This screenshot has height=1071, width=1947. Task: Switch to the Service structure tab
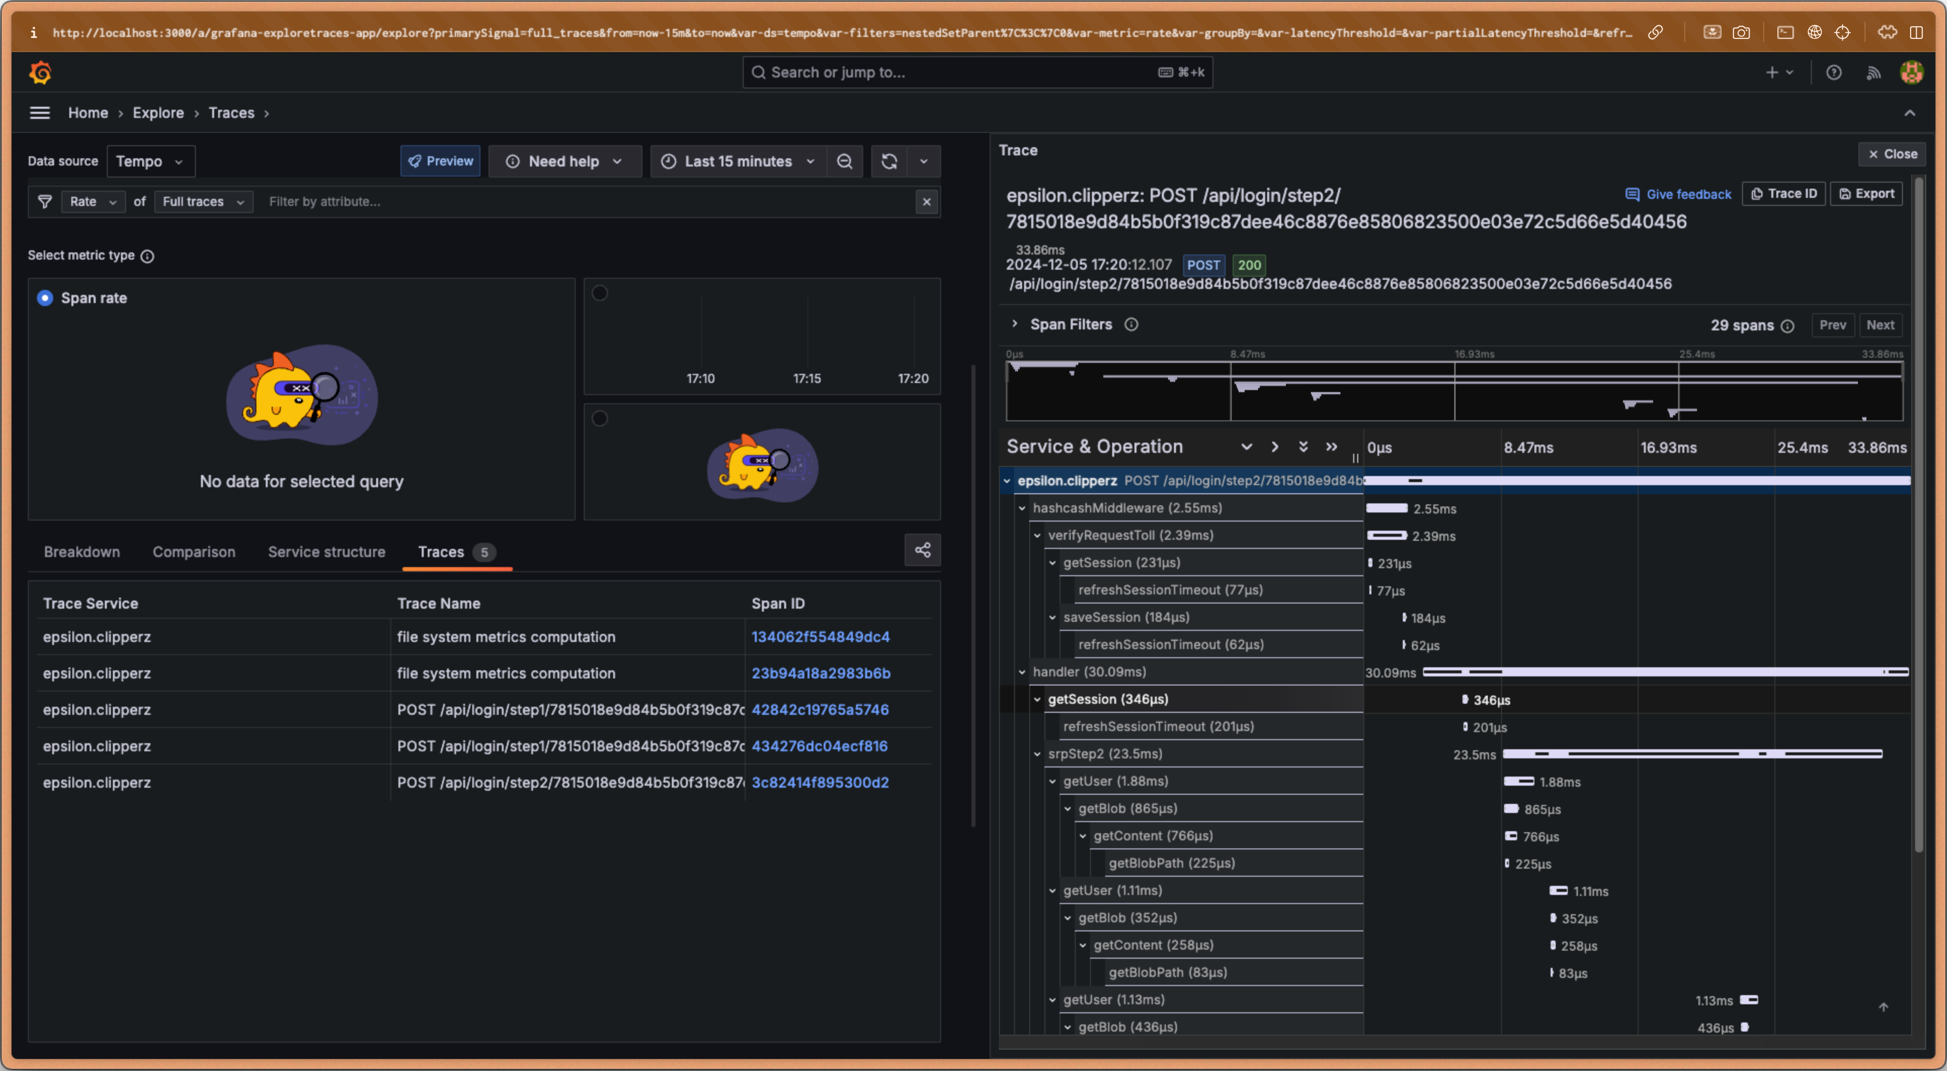pos(327,552)
